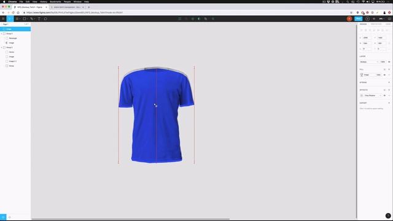Viewport: 393px width, 221px height.
Task: Click the distribute spacing icon
Action: click(x=387, y=30)
